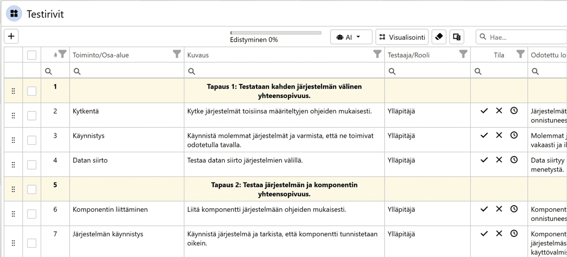
Task: Click the Testirivit app logo icon
Action: click(x=14, y=14)
